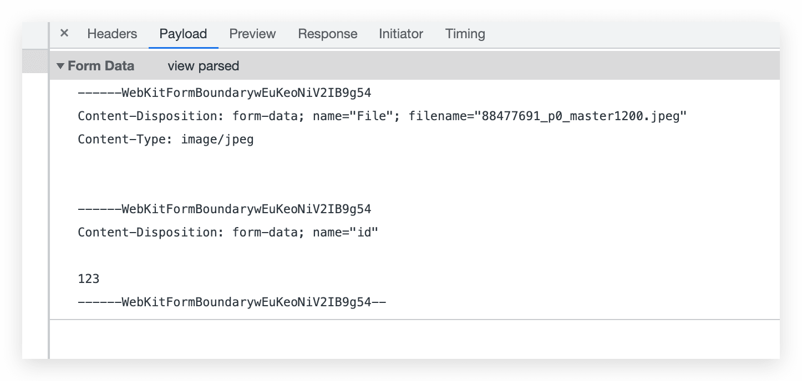The height and width of the screenshot is (381, 802).
Task: Click the Content-Disposition name="id" line
Action: tap(227, 233)
